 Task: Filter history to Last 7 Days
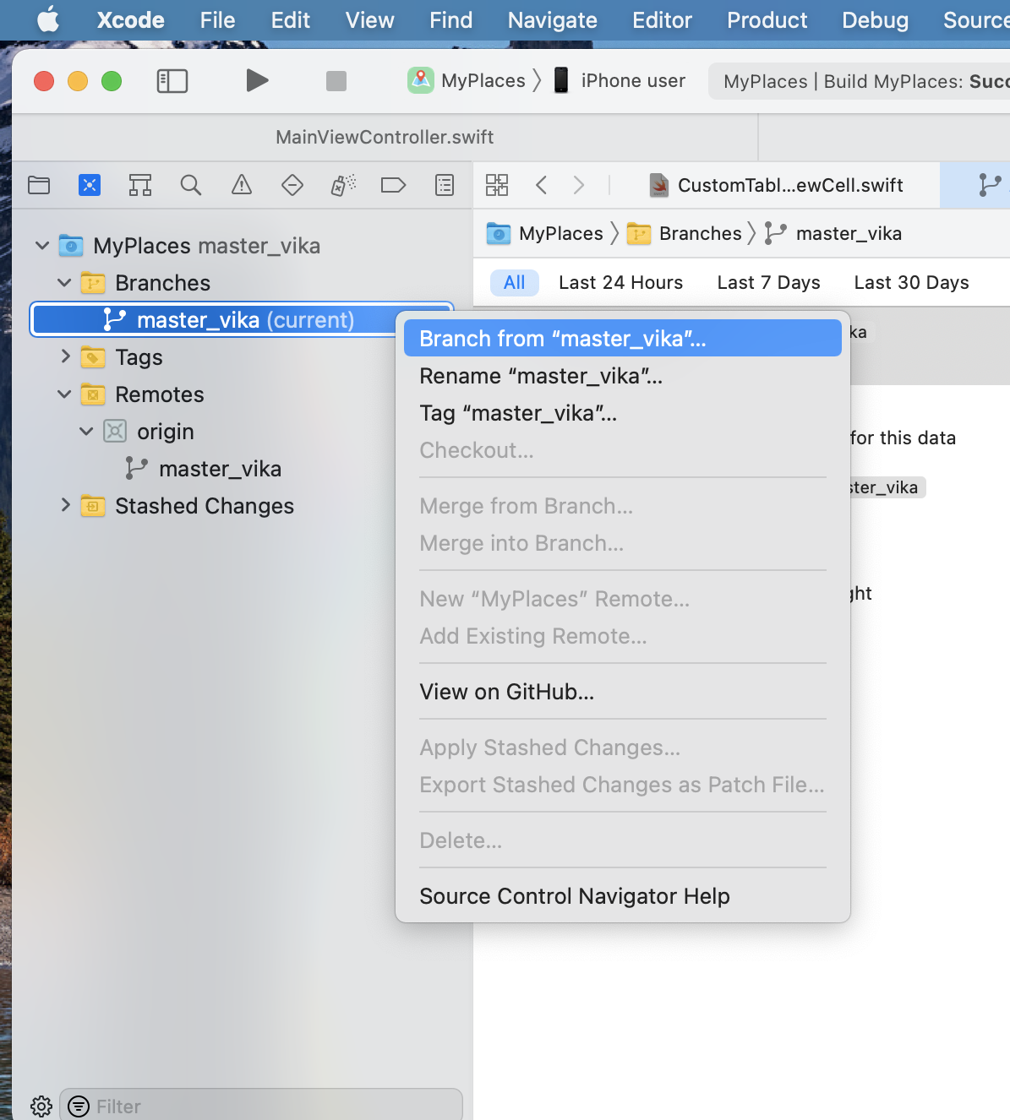click(768, 282)
